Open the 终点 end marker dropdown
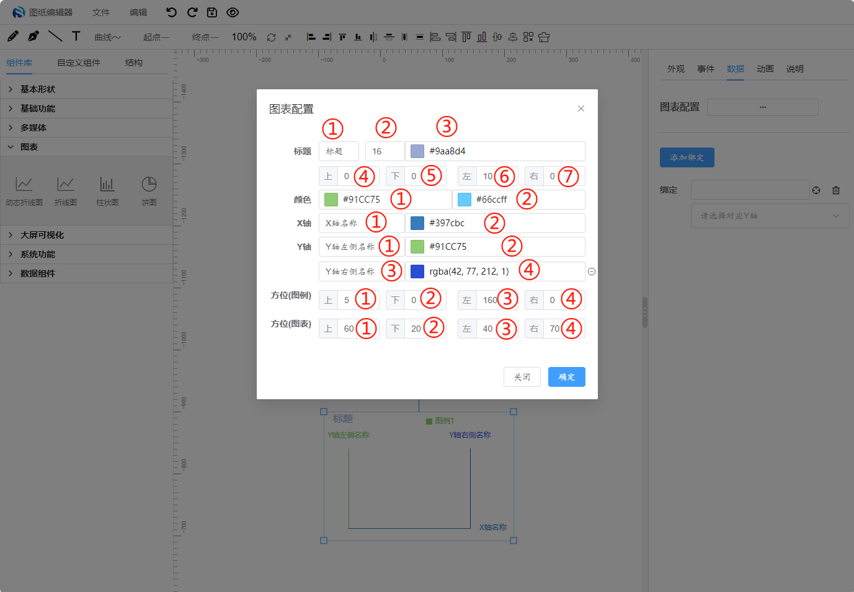The image size is (854, 592). [205, 37]
